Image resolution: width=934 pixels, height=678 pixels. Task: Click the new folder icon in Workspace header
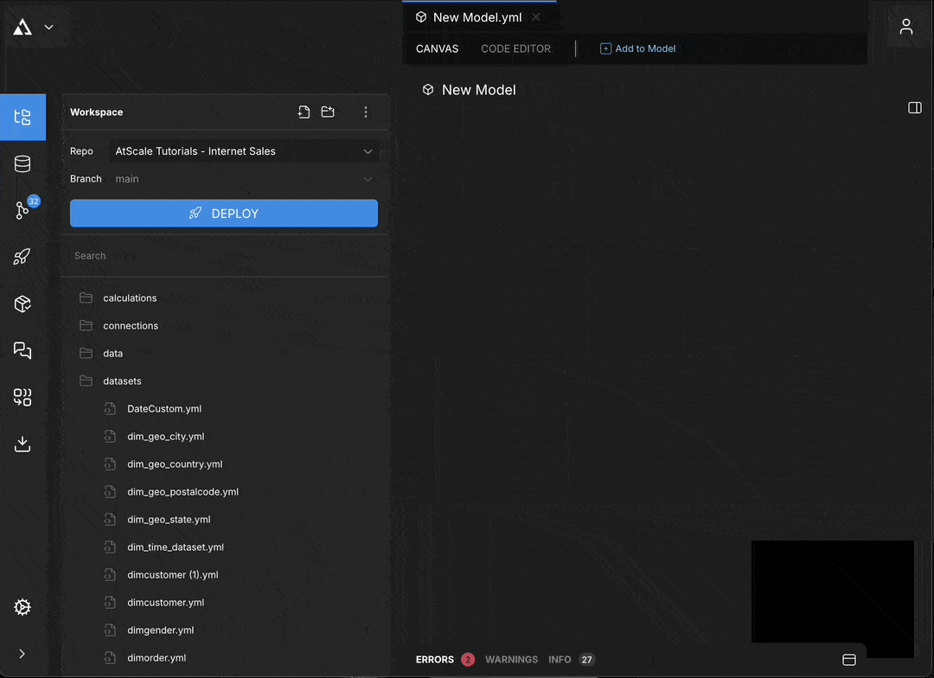(328, 112)
